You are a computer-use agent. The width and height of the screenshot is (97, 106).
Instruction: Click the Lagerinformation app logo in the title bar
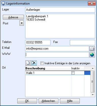[x=3, y=4]
